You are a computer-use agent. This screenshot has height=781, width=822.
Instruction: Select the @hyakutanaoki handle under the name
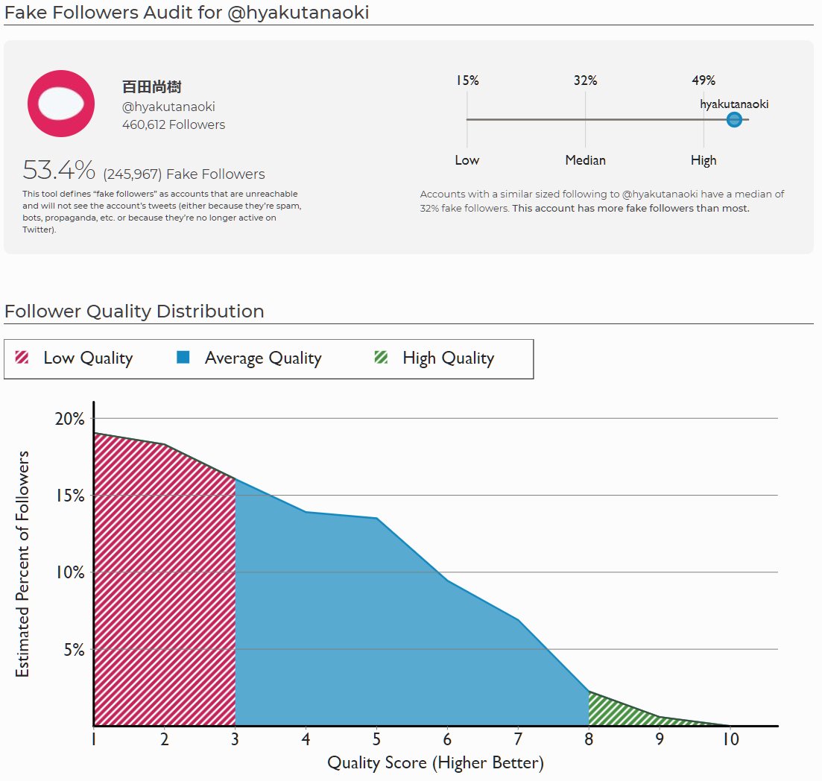click(x=168, y=107)
